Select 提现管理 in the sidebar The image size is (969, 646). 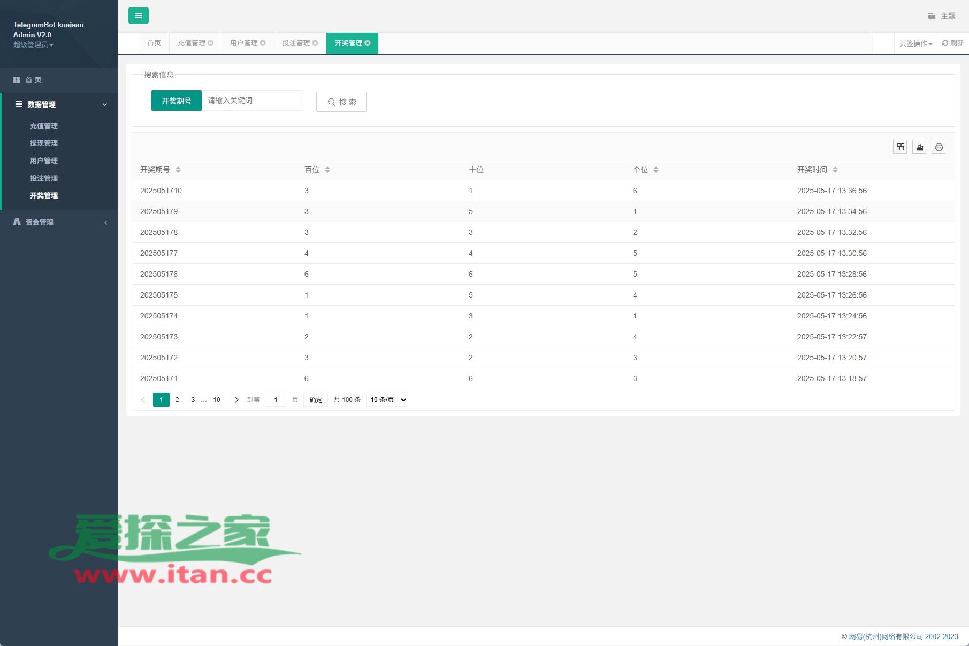click(x=44, y=143)
